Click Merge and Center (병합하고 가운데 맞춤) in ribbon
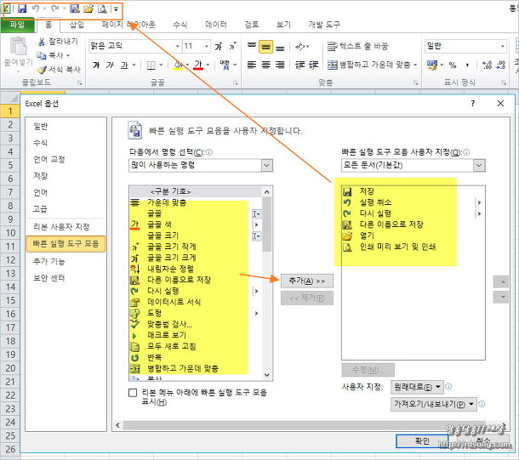The height and width of the screenshot is (460, 519). point(369,65)
